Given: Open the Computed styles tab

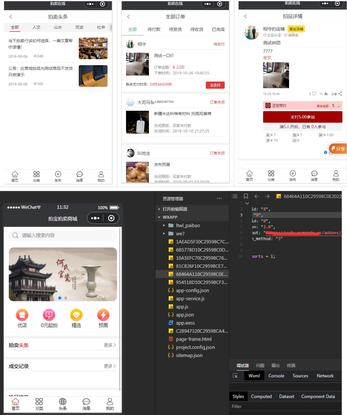Looking at the screenshot, I should point(261,396).
